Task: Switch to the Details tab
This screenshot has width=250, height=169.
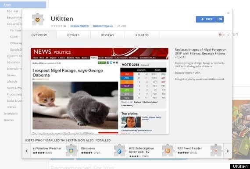Action: click(73, 35)
